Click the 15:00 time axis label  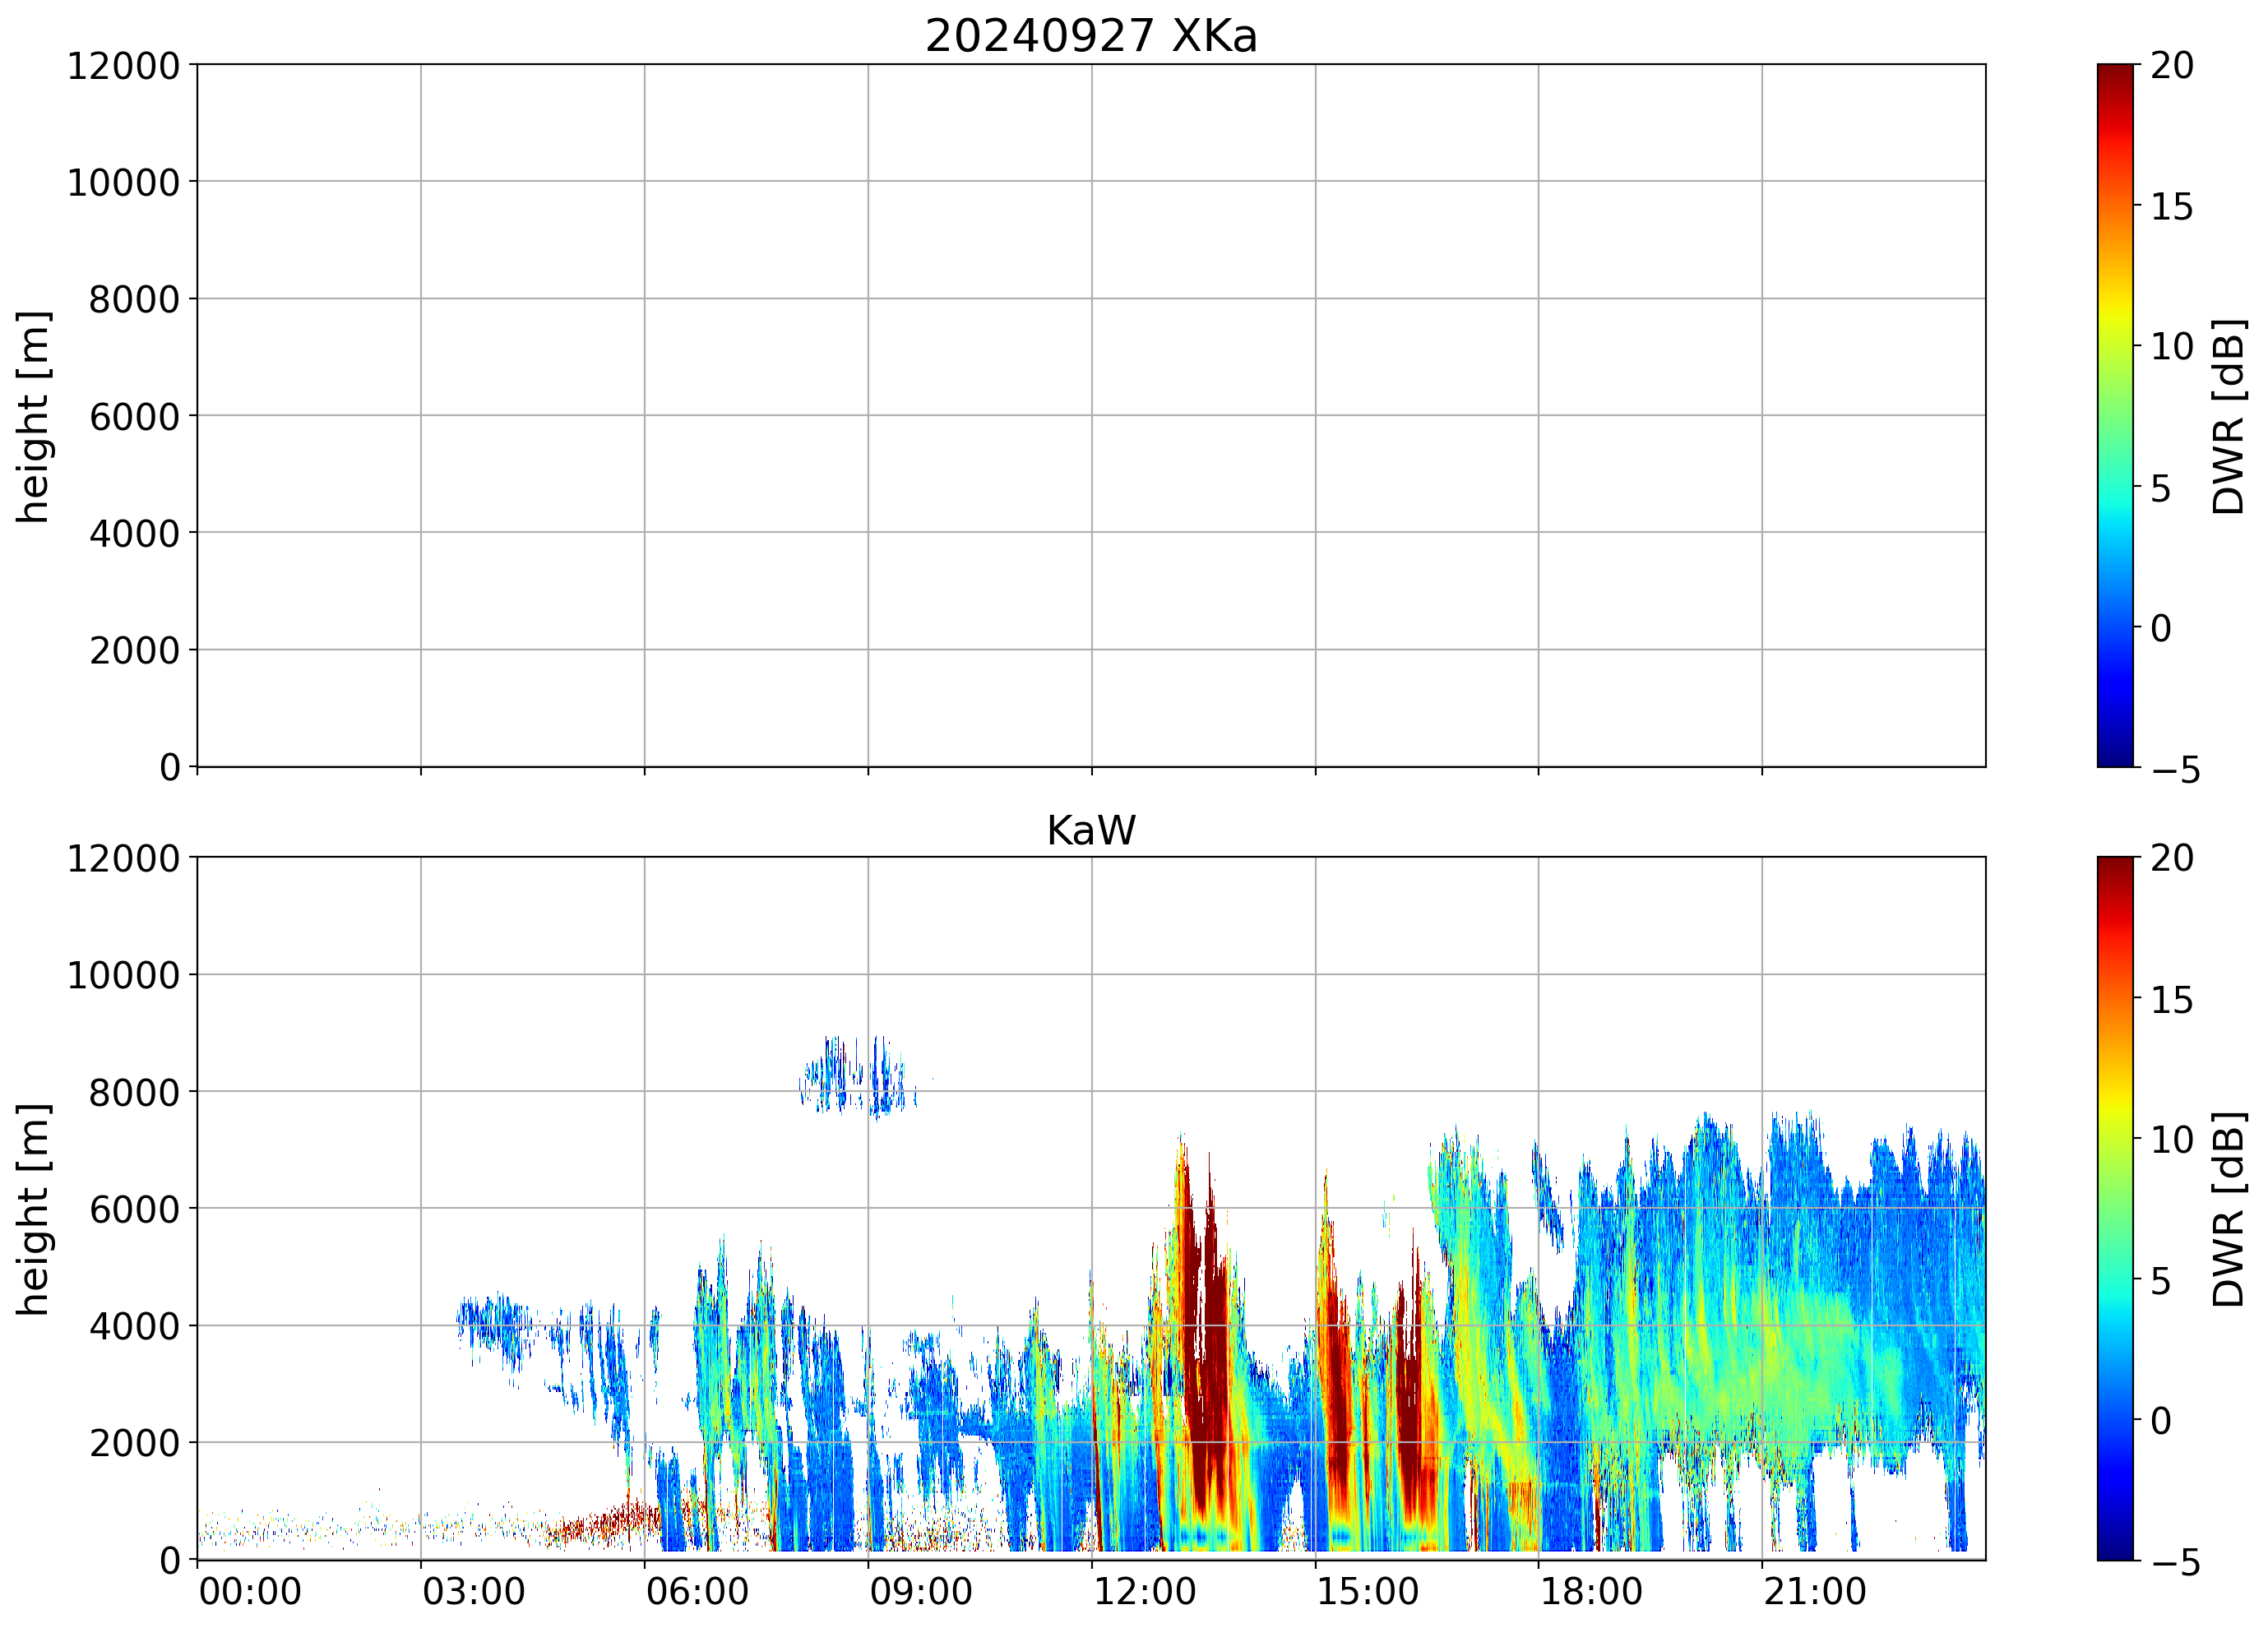pos(1367,1591)
